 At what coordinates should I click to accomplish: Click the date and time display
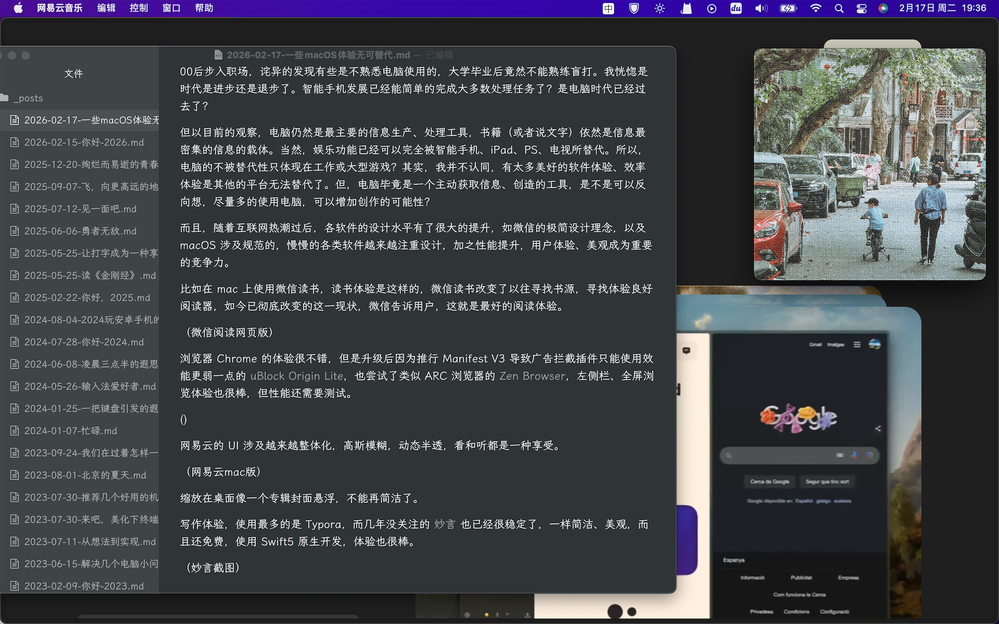pos(942,8)
